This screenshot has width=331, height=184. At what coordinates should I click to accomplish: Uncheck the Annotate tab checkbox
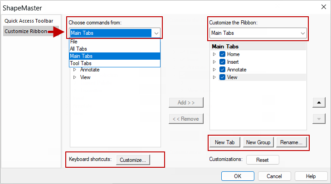pos(222,70)
